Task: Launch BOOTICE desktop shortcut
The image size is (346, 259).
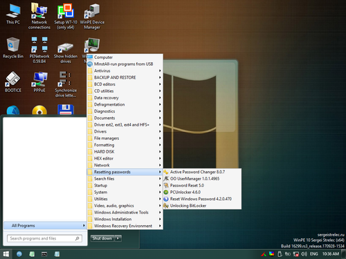Action: [x=13, y=81]
